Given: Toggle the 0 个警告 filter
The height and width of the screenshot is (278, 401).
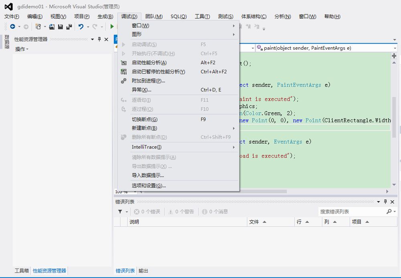Looking at the screenshot, I should 181,212.
